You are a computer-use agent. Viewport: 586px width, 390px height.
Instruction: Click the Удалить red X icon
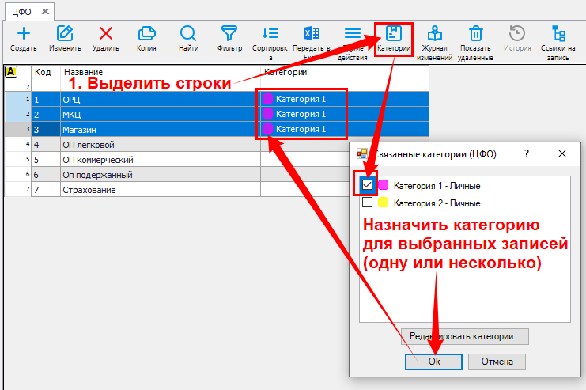(105, 34)
